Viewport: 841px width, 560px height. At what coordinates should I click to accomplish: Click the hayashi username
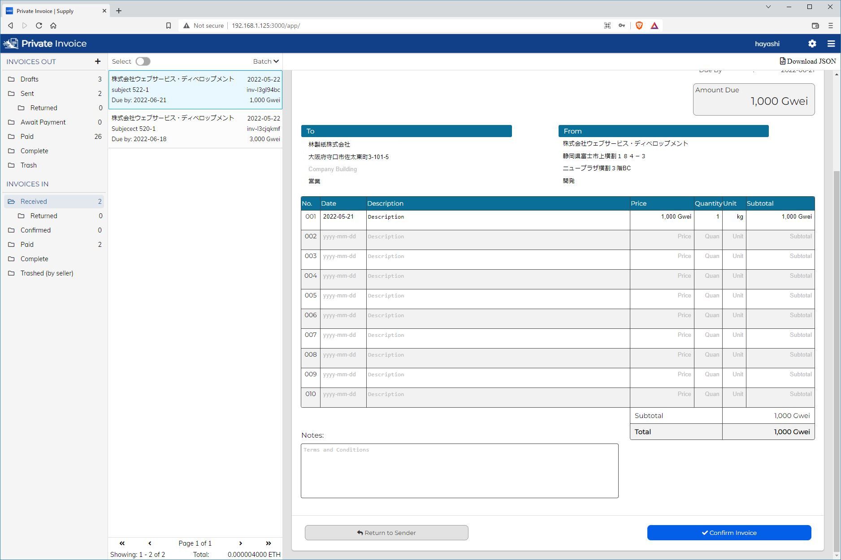point(767,44)
